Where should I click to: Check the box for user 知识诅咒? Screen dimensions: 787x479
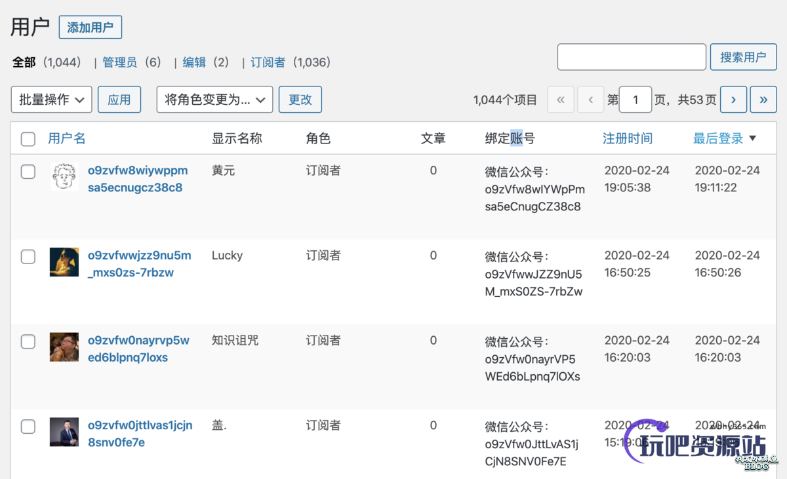(28, 342)
